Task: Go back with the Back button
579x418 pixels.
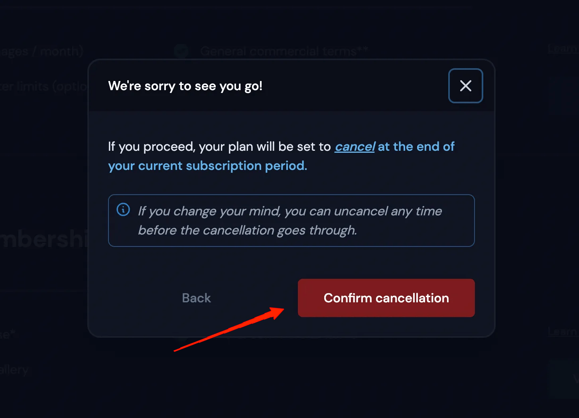Action: 196,298
